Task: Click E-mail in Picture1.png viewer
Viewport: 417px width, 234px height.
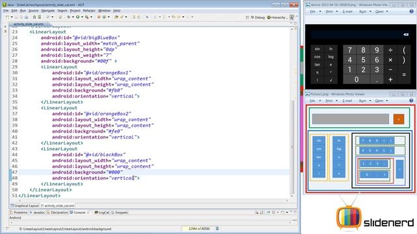Action: point(347,101)
